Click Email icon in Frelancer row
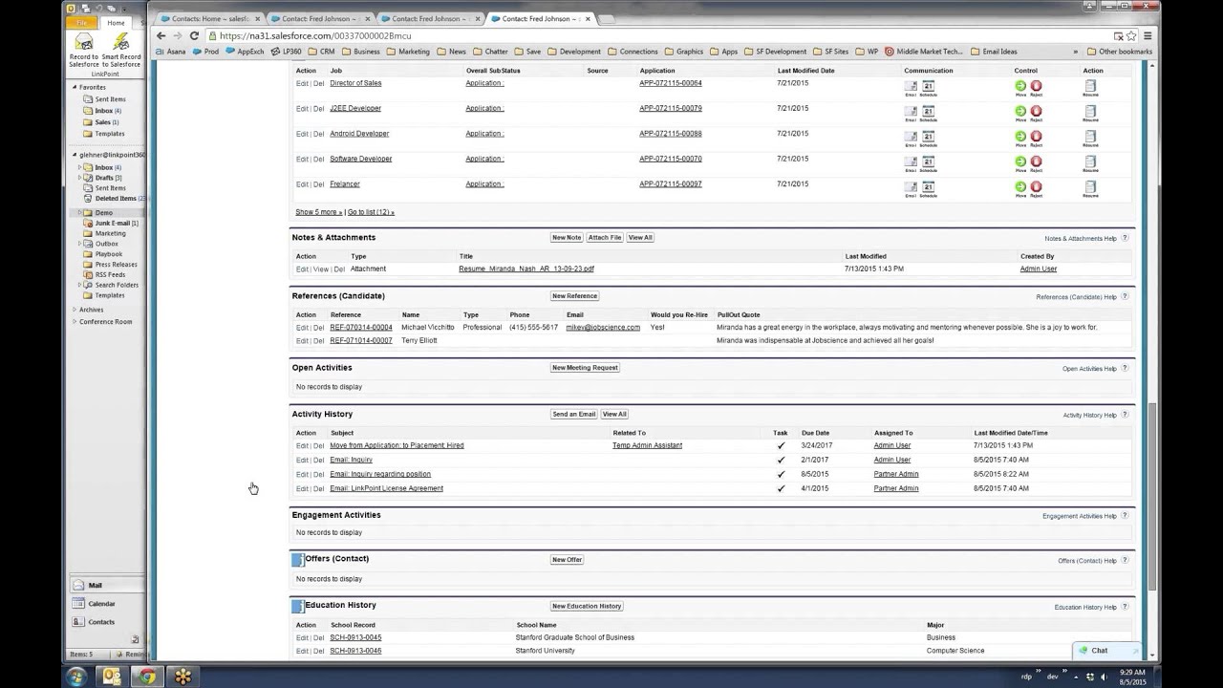The width and height of the screenshot is (1223, 688). 911,187
